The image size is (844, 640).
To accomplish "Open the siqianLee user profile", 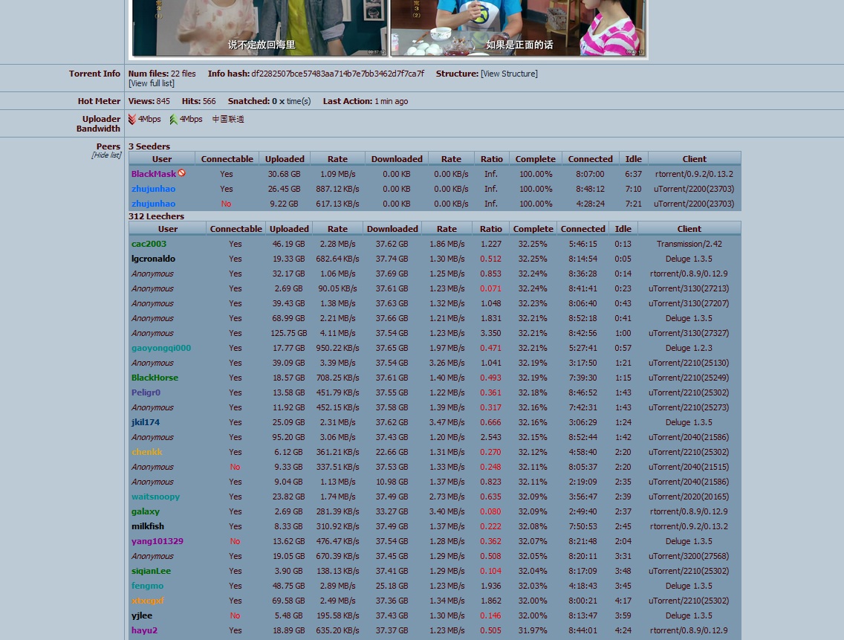I will (x=152, y=571).
